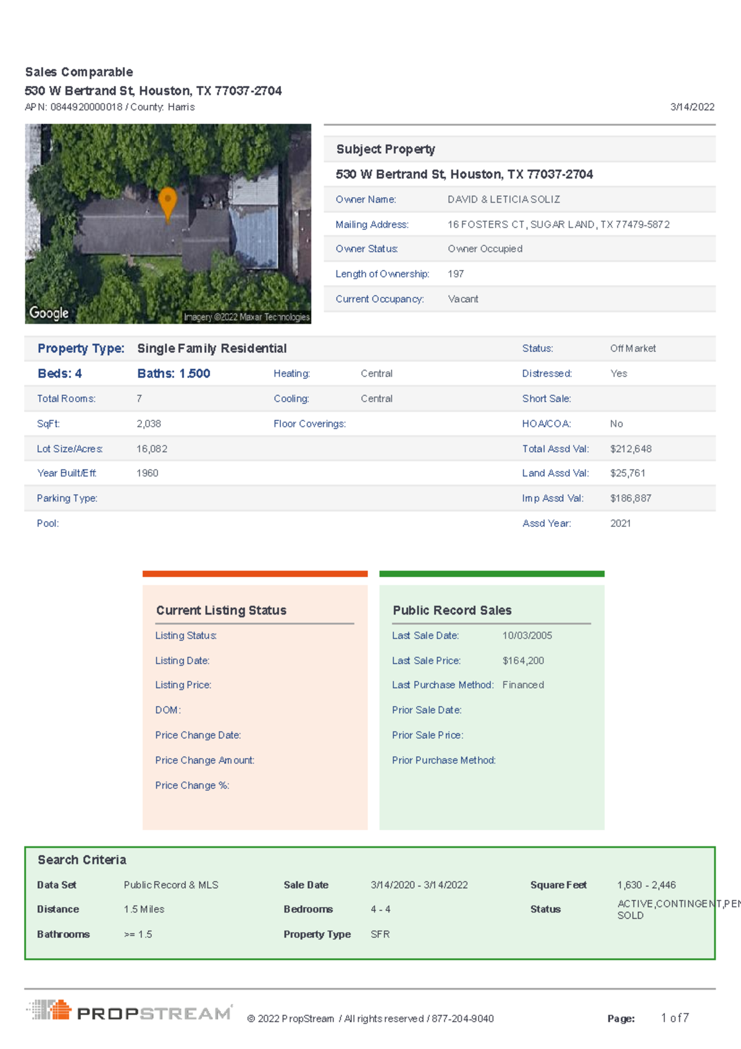Open the aerial satellite photo of the property
The image size is (741, 1049).
pos(168,224)
